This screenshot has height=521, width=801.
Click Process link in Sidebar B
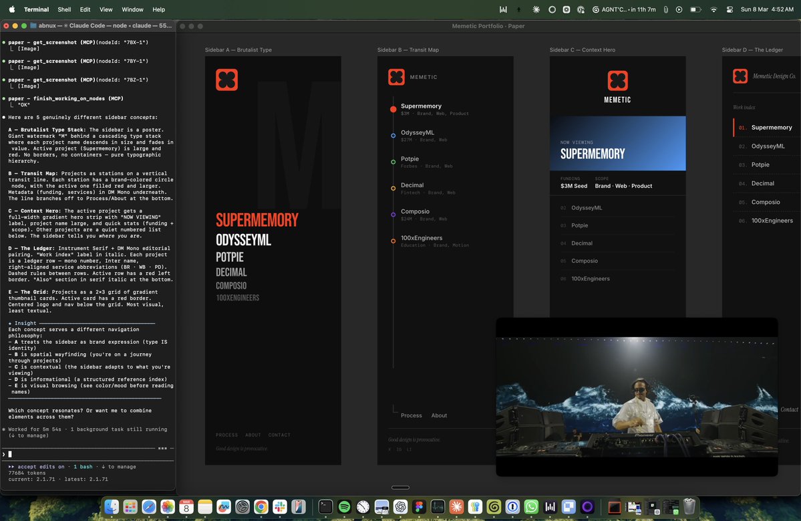(412, 416)
